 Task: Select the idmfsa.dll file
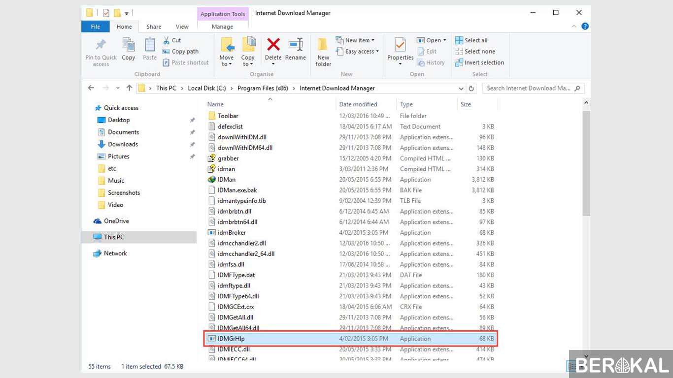tap(231, 264)
